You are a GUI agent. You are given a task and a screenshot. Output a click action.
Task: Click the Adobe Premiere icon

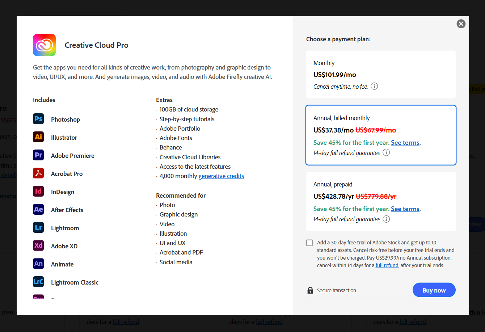[x=38, y=155]
